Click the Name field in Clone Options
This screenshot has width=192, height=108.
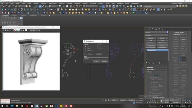coord(96,58)
